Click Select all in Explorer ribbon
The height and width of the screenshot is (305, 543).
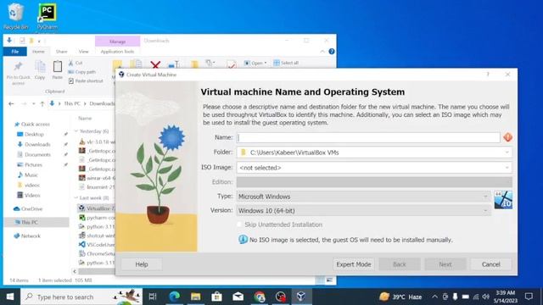point(286,63)
